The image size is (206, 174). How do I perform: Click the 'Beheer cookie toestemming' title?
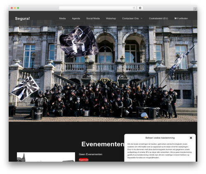tap(160, 138)
